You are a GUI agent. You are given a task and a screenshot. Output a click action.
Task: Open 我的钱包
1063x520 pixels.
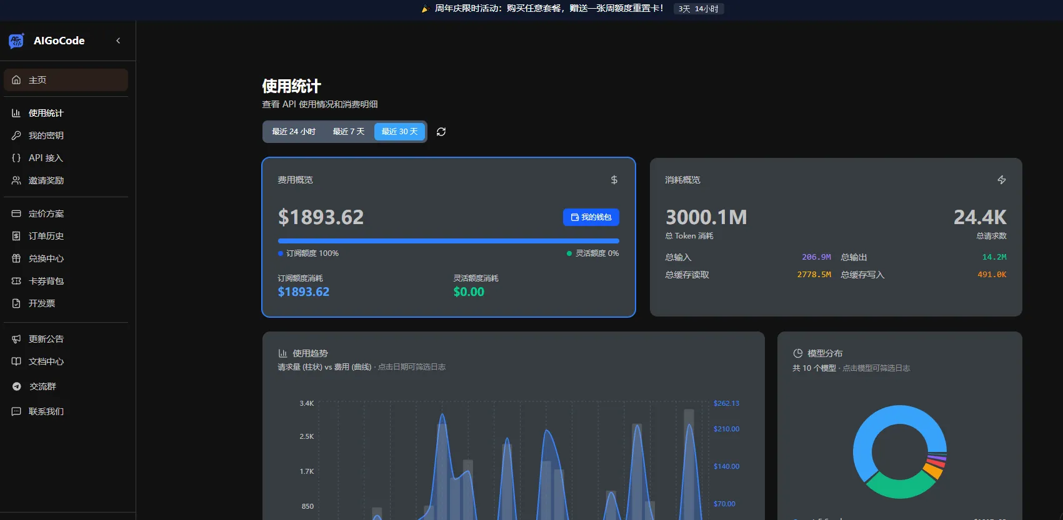tap(591, 217)
